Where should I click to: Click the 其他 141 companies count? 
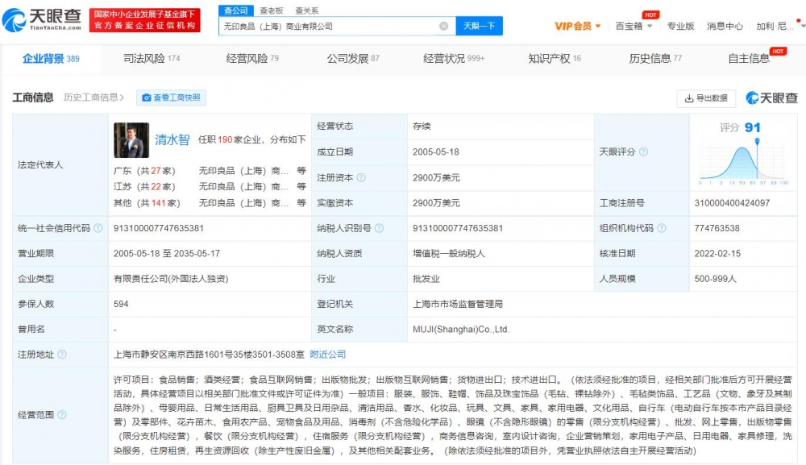click(158, 203)
